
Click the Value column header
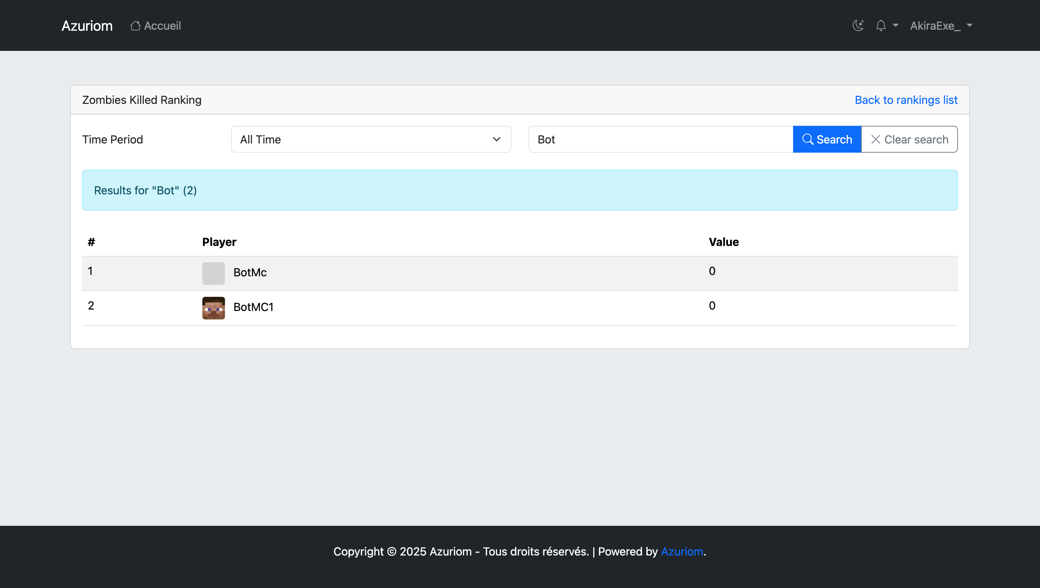click(723, 242)
